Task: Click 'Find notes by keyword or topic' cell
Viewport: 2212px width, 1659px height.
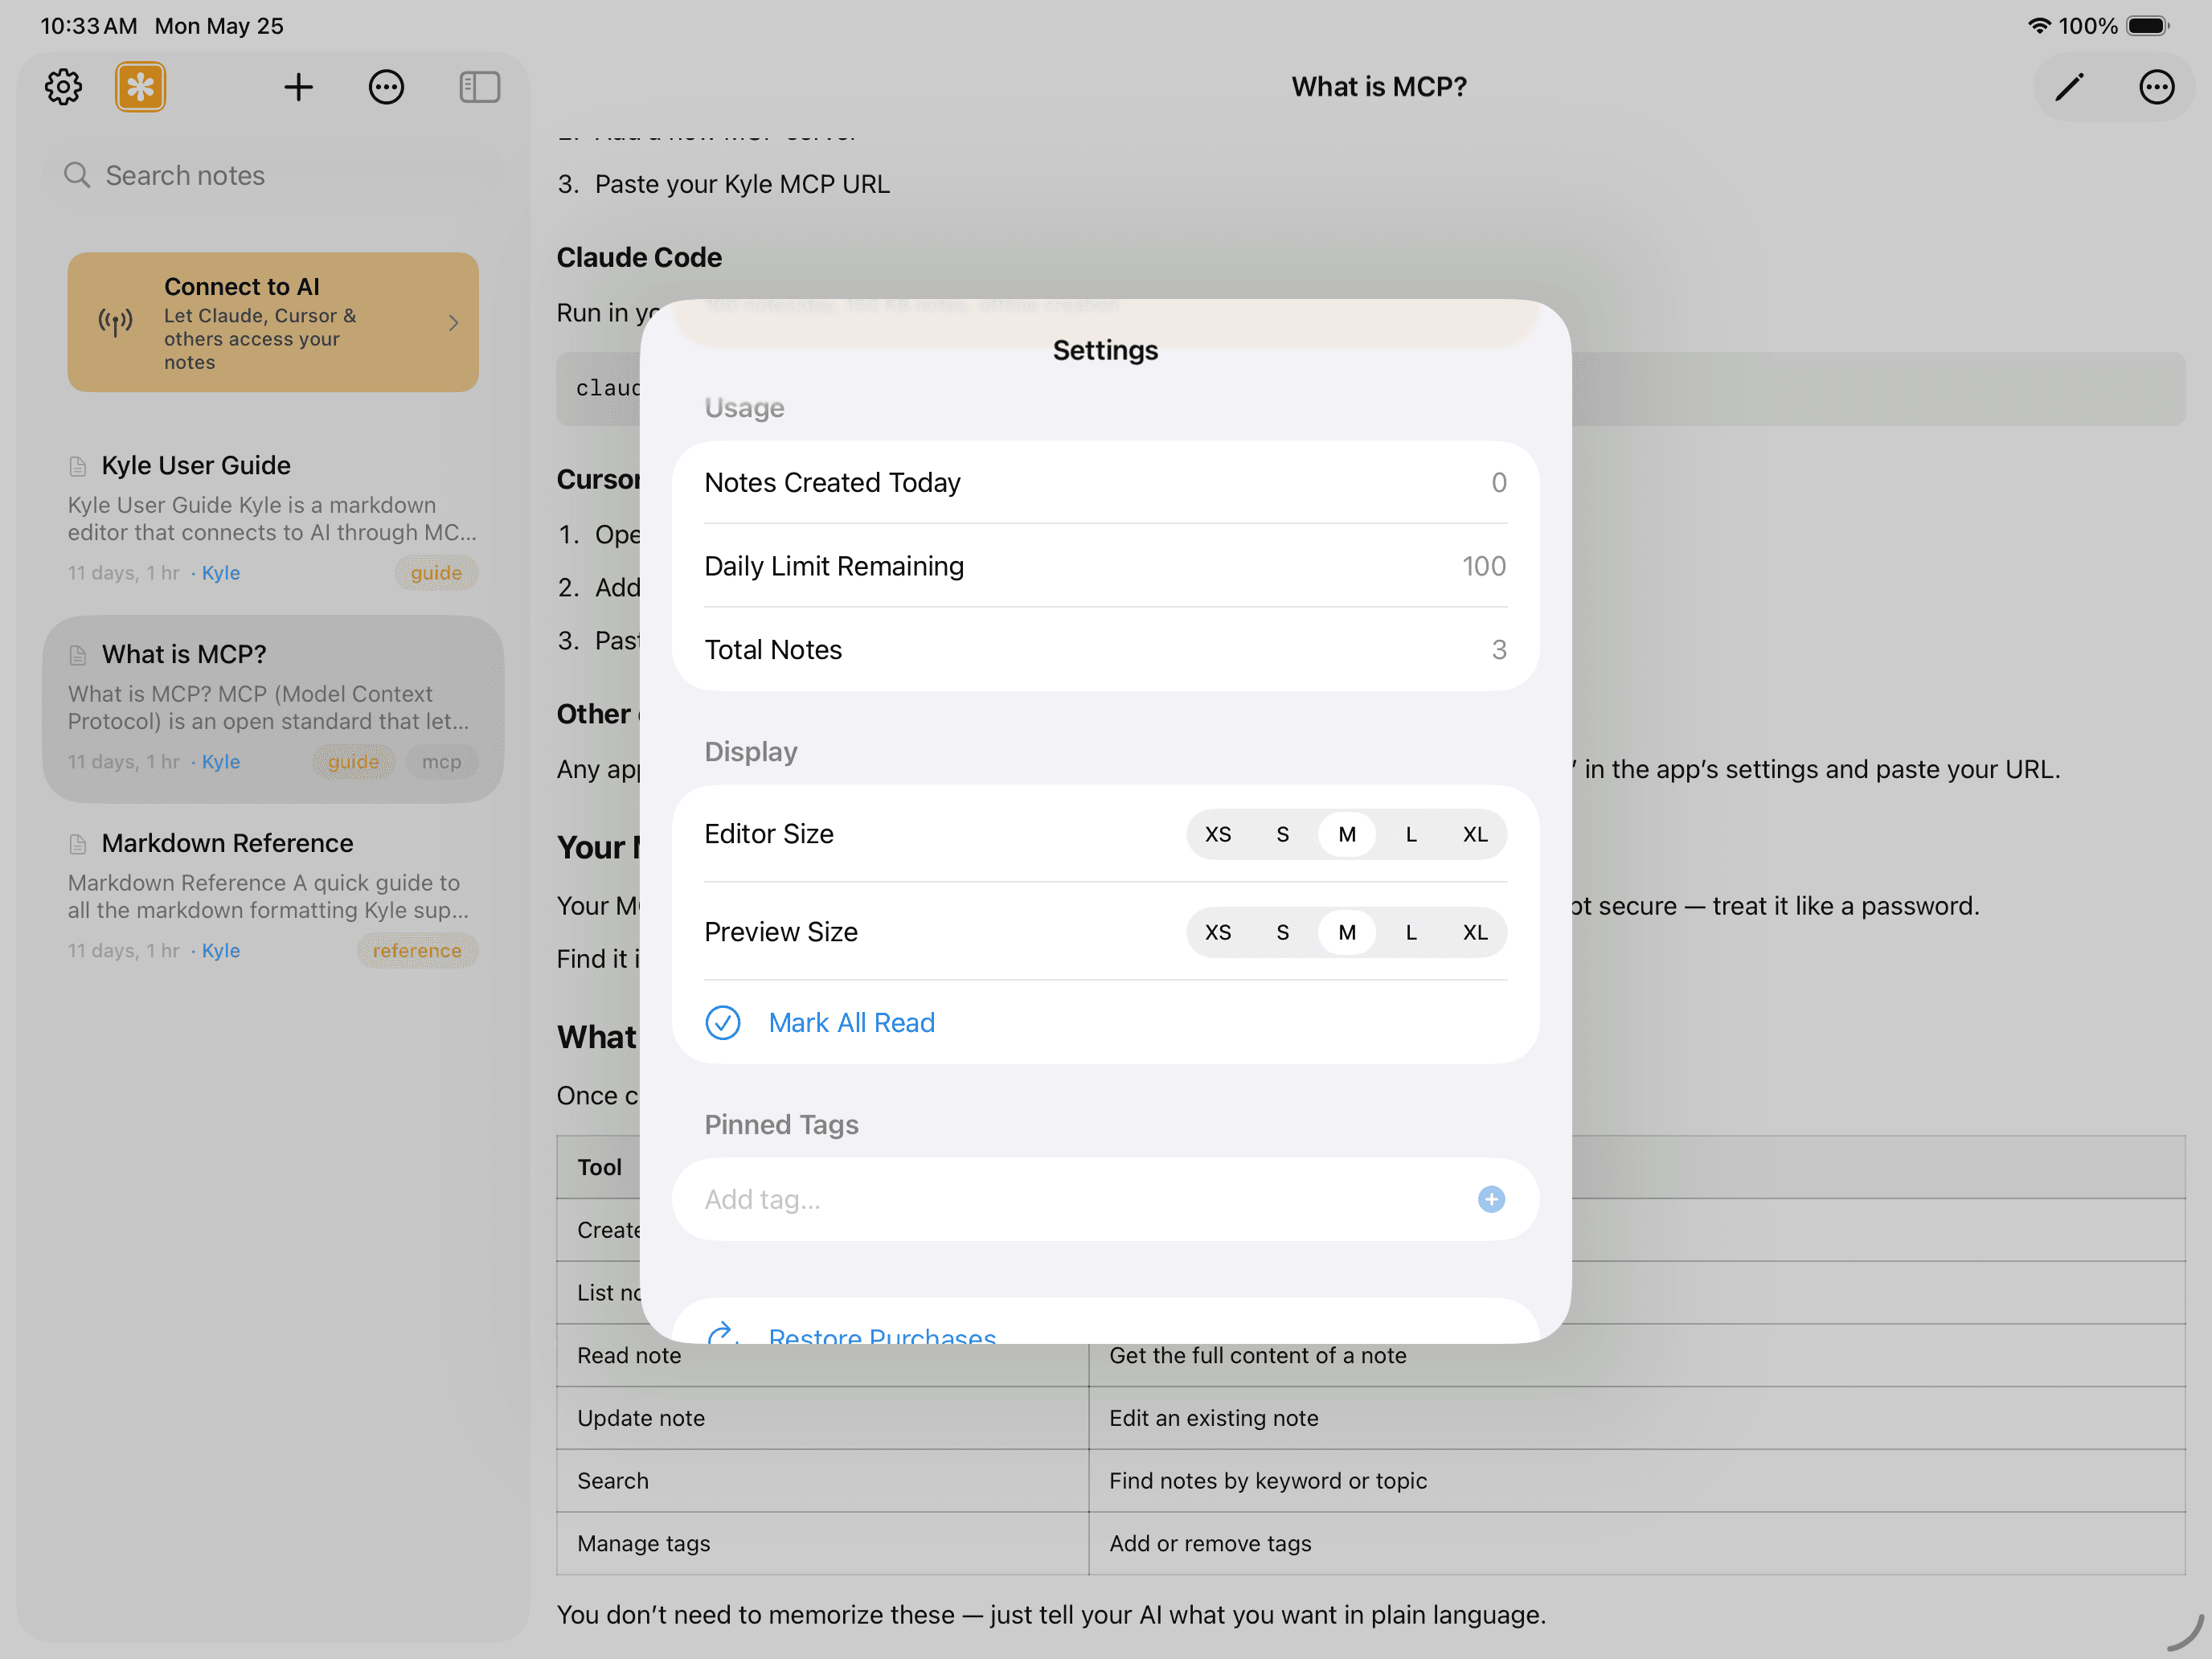Action: pyautogui.click(x=1637, y=1481)
